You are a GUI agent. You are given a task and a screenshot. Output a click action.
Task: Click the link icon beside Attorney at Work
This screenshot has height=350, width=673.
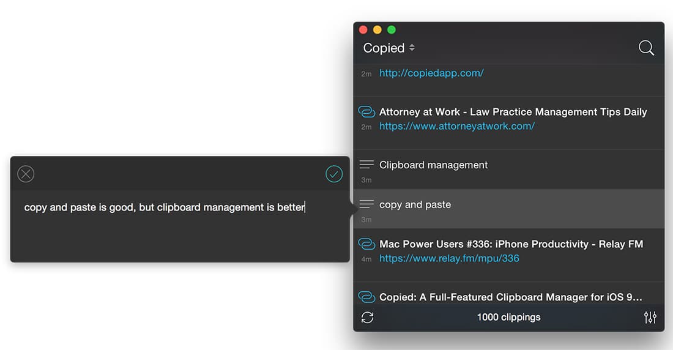click(366, 111)
